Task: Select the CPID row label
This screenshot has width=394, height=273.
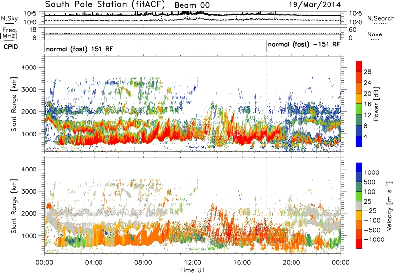Action: tap(11, 47)
